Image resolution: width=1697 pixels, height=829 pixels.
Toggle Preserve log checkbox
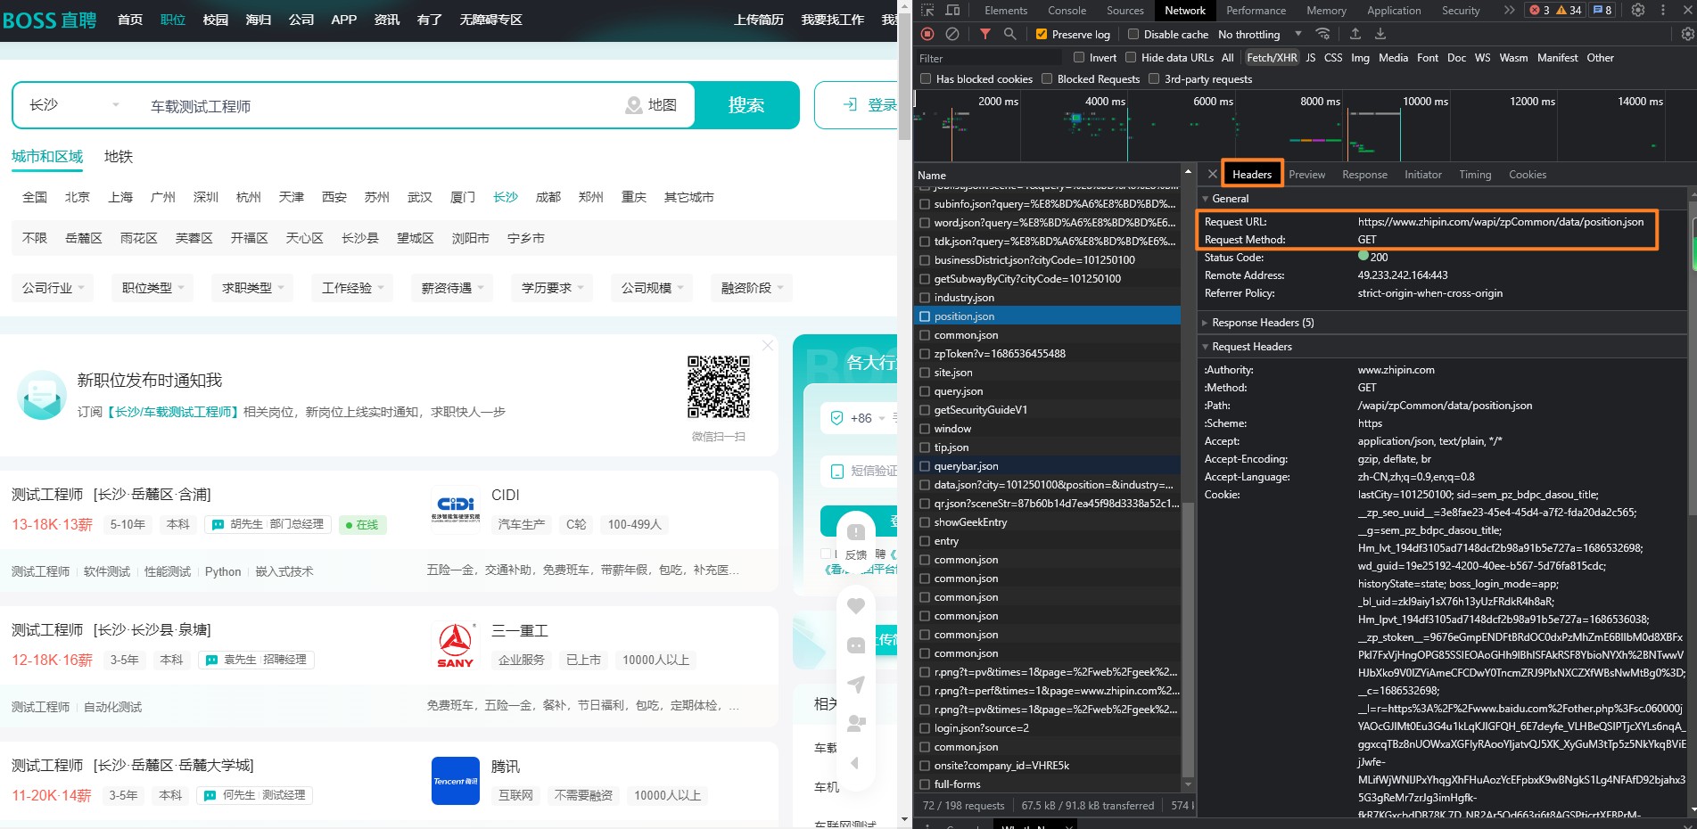pos(1041,34)
